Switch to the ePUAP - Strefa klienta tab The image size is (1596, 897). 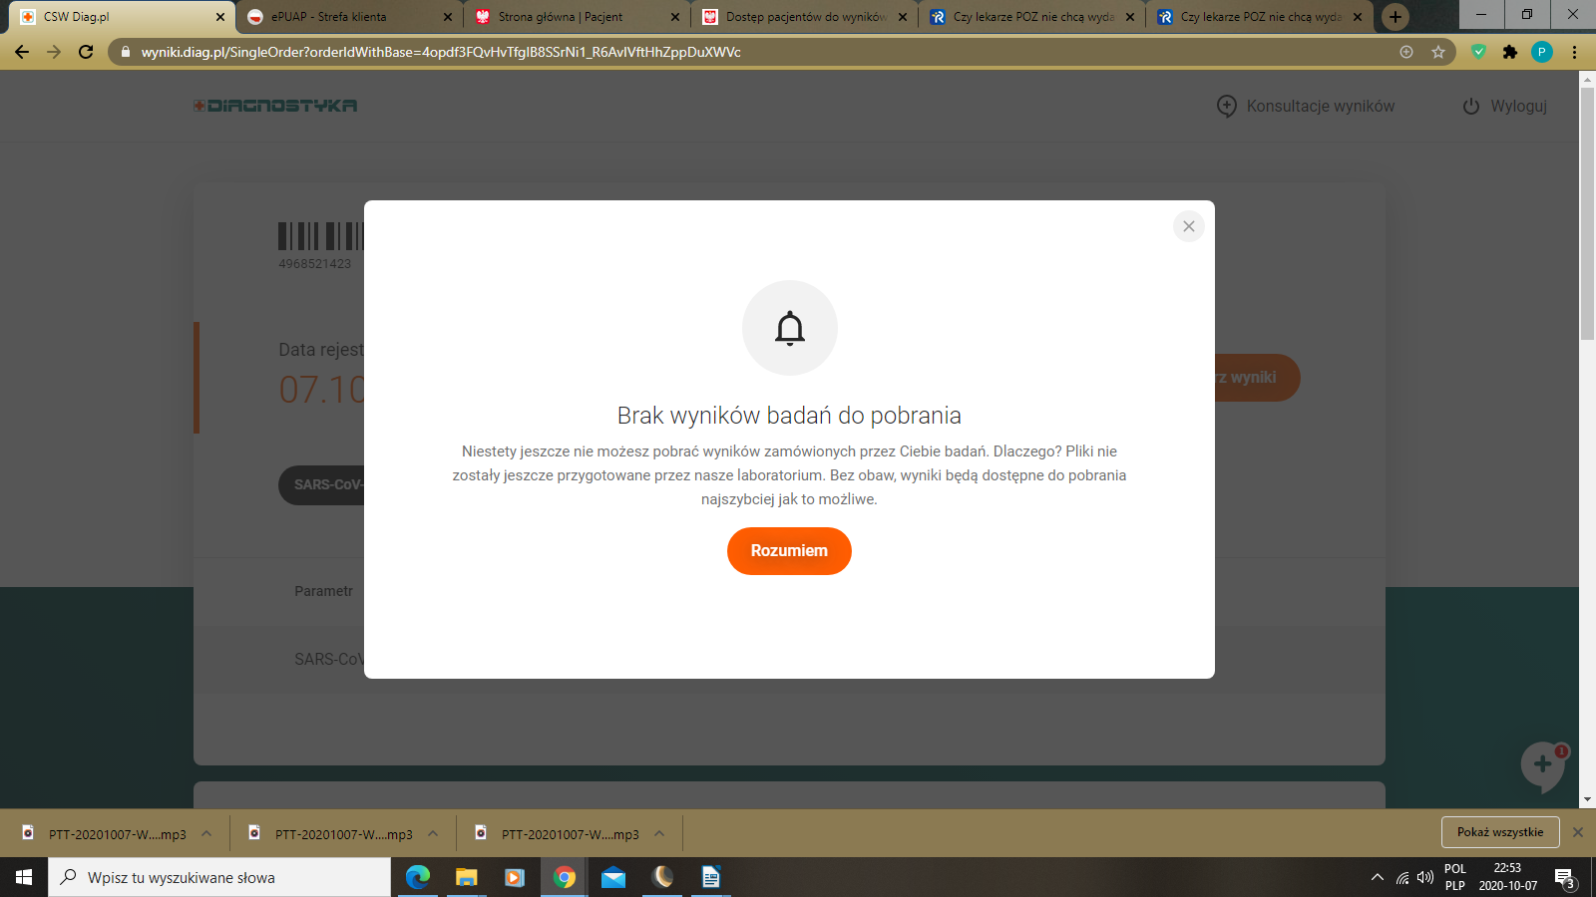point(339,17)
